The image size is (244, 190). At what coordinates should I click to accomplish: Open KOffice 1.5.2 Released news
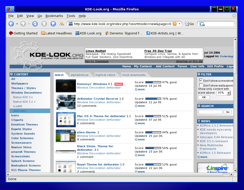click(x=216, y=125)
